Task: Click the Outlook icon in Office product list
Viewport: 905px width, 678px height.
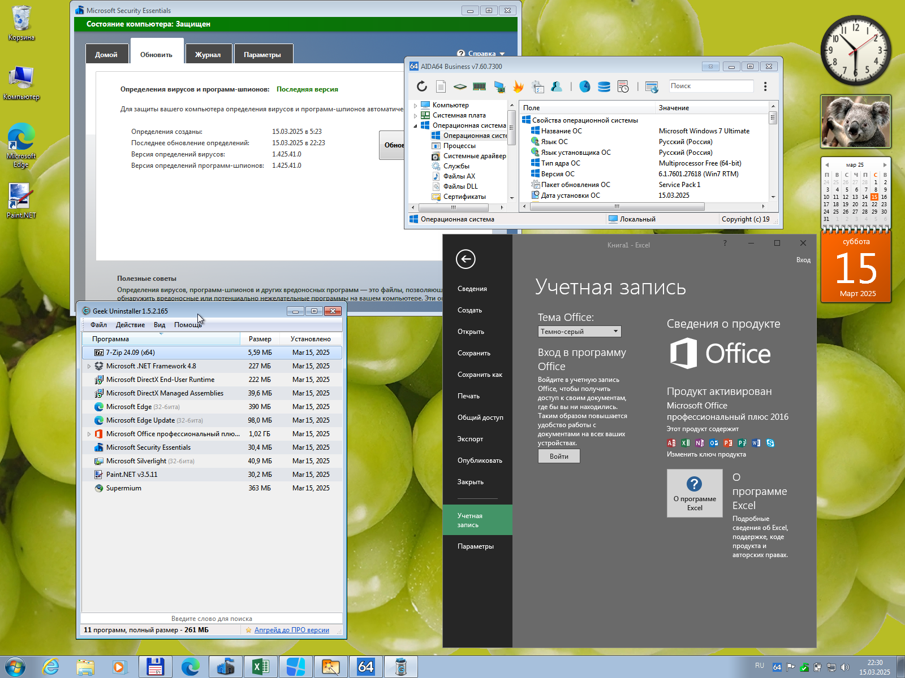Action: click(714, 443)
